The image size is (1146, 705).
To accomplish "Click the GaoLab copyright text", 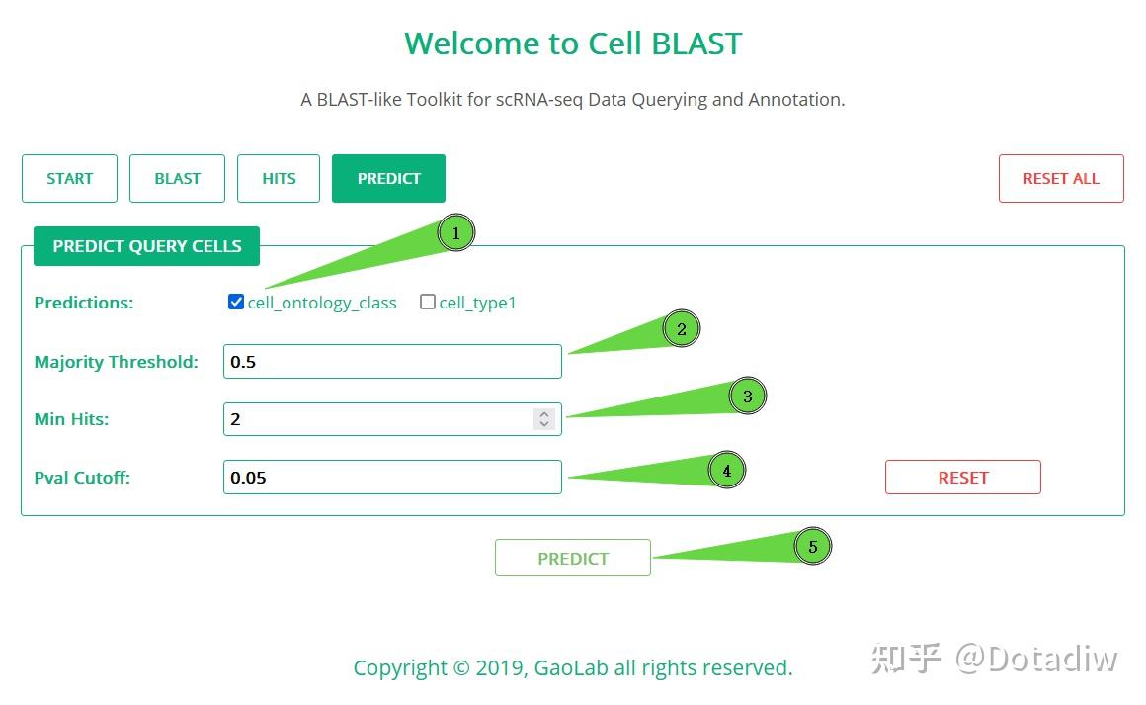I will 573,667.
